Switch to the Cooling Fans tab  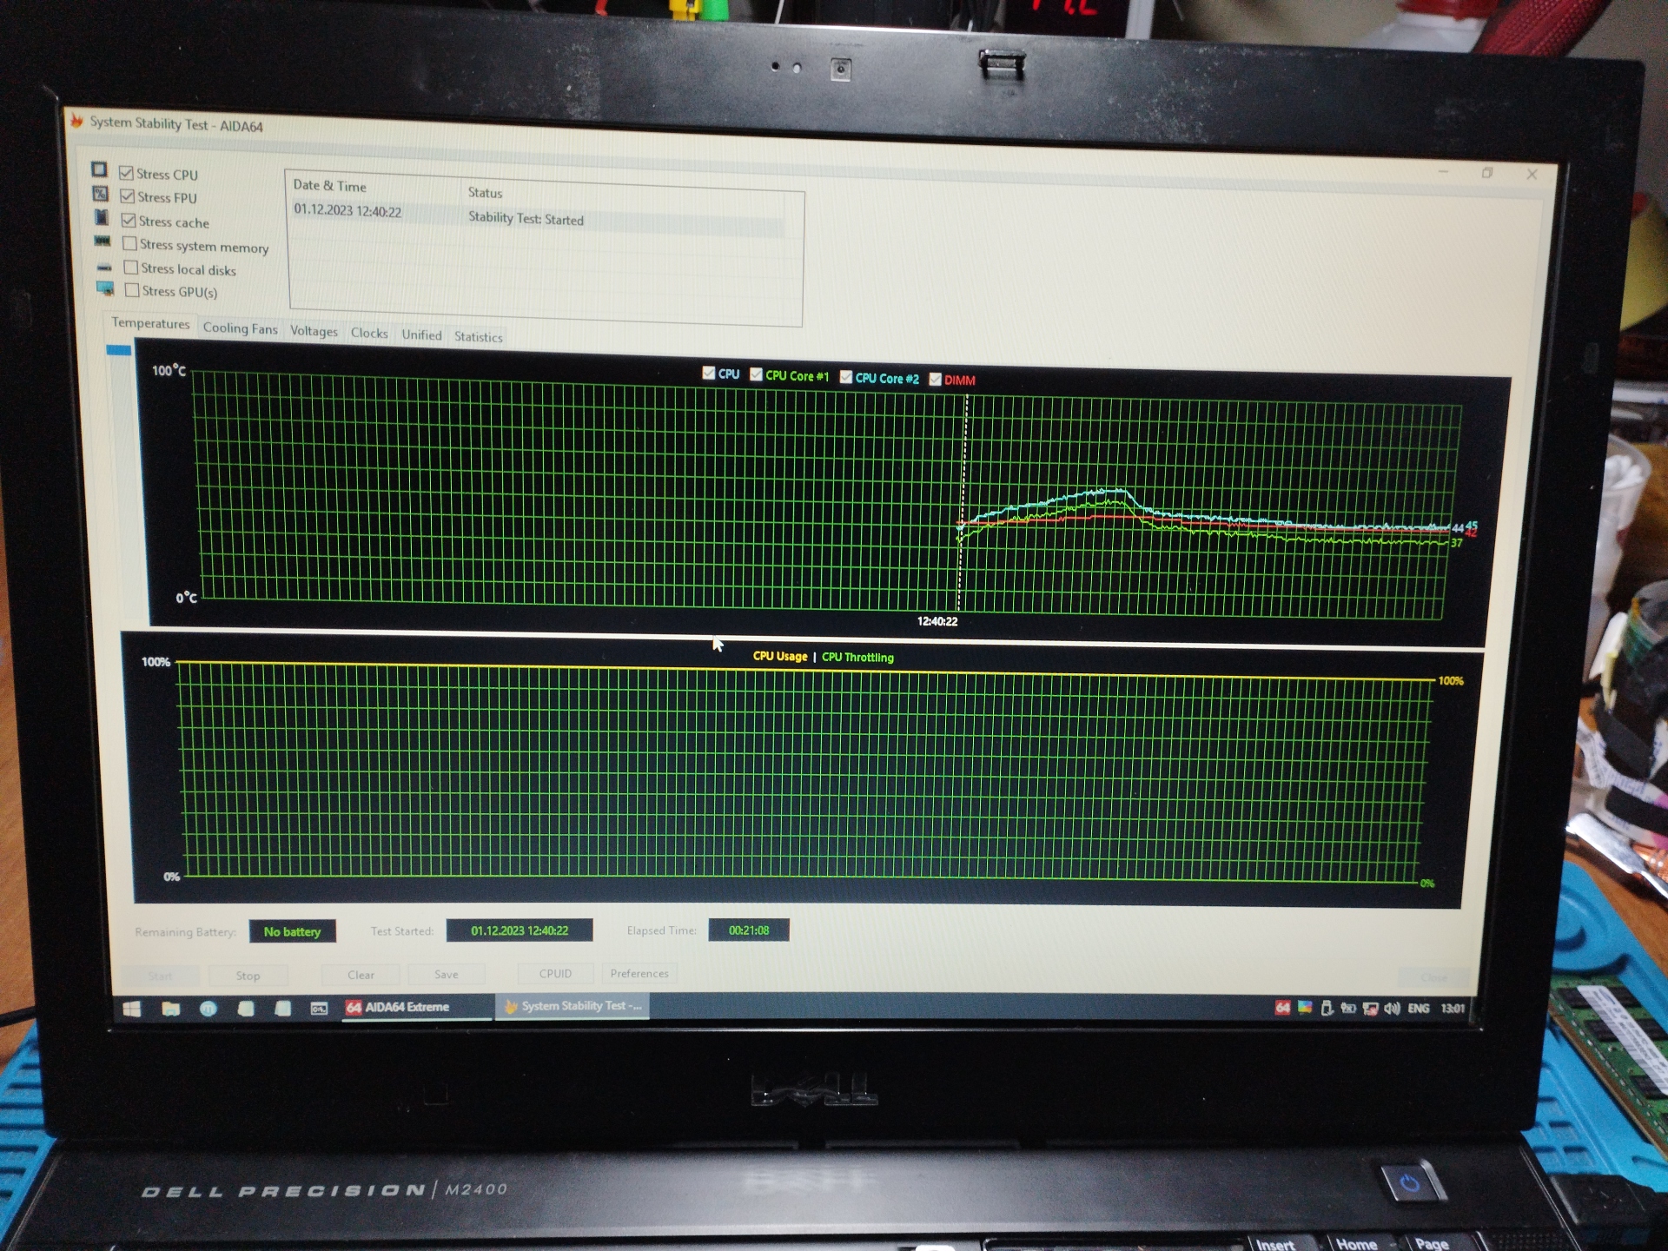pos(240,328)
